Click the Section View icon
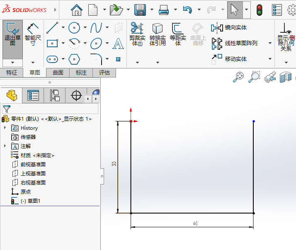 point(285,77)
